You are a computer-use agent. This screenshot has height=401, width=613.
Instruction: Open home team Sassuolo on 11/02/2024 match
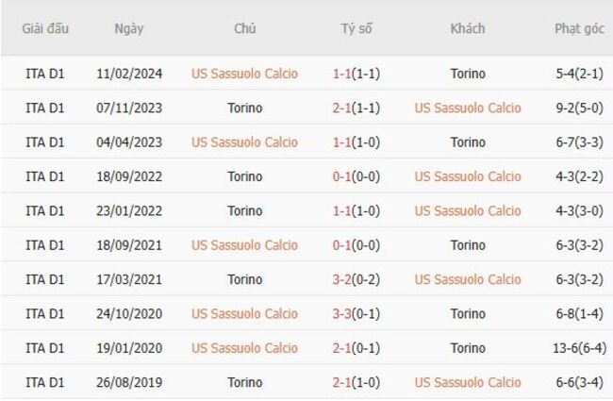(244, 74)
